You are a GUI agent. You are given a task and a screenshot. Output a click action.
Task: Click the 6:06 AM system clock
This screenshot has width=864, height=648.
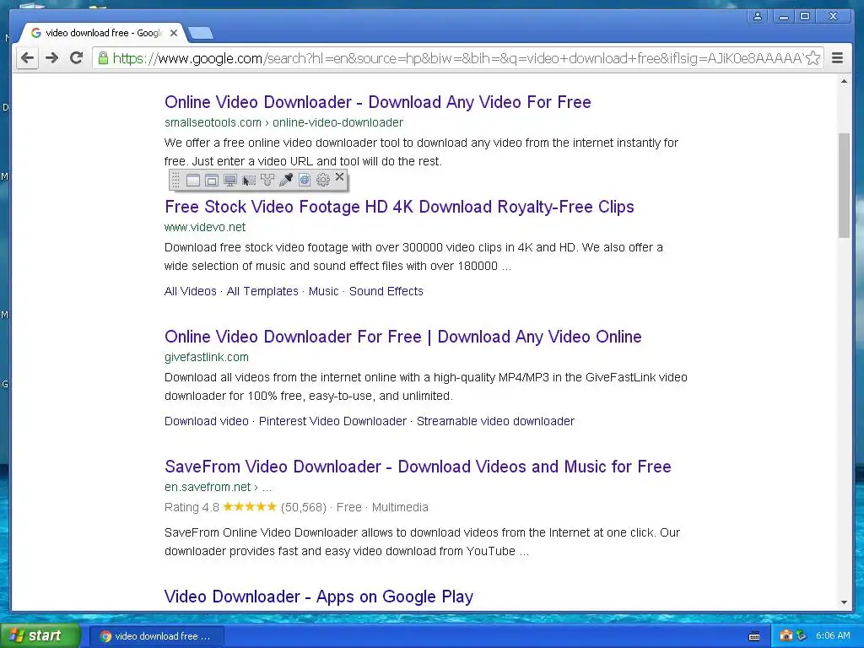click(833, 636)
